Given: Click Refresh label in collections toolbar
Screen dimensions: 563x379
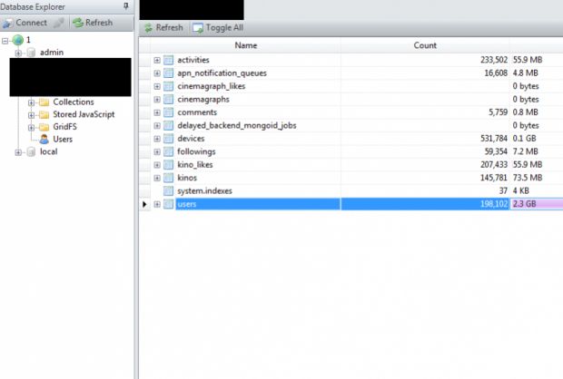Looking at the screenshot, I should [169, 27].
